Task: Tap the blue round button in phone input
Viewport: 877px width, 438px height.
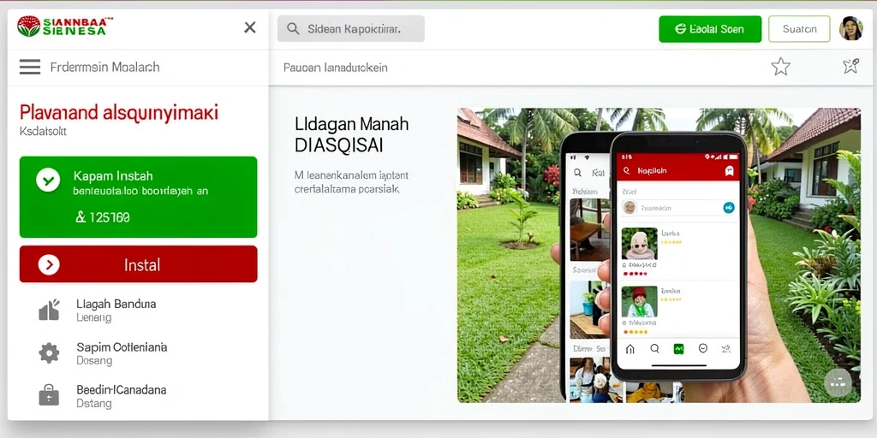Action: (728, 208)
